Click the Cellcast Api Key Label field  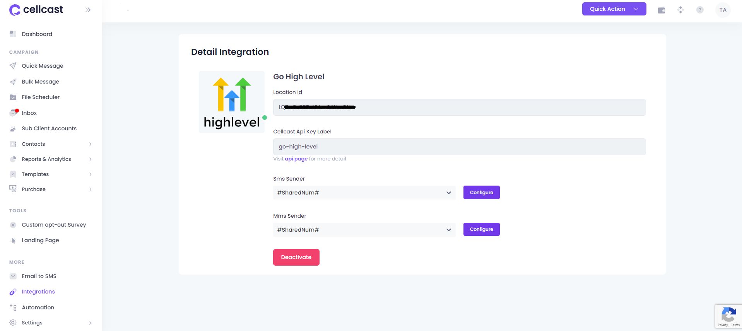(460, 147)
